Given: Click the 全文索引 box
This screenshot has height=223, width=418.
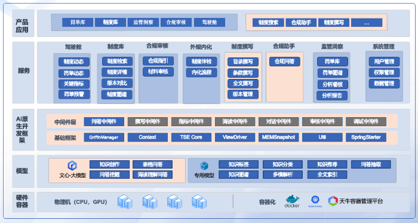Looking at the screenshot, I should 327,175.
